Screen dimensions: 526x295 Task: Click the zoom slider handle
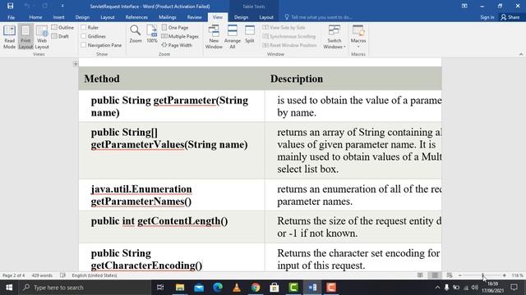(x=482, y=275)
